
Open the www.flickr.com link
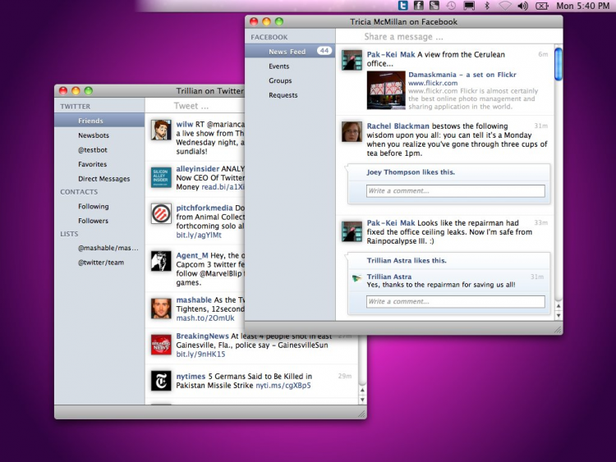[x=433, y=83]
